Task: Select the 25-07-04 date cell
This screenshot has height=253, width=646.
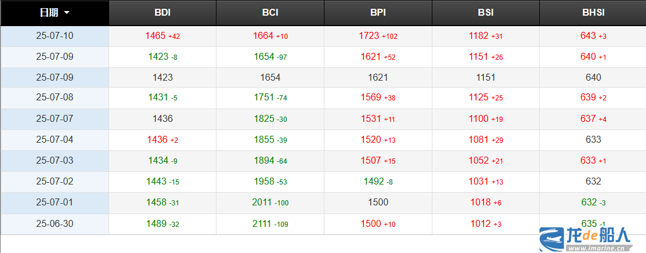Action: point(55,140)
